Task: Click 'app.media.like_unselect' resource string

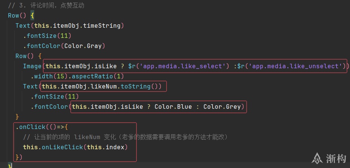Action: [297, 66]
